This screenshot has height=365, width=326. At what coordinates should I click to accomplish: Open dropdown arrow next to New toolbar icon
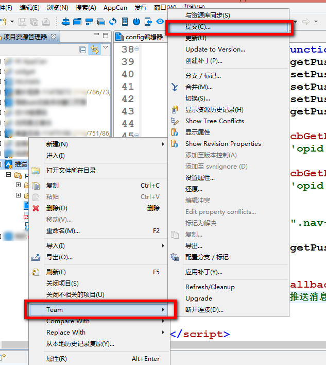click(x=12, y=22)
